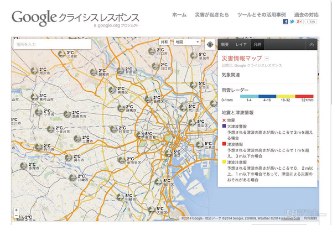Click weather icon at 世田谷区 2°C
Screen dimensions: 332x225
pyautogui.click(x=122, y=160)
